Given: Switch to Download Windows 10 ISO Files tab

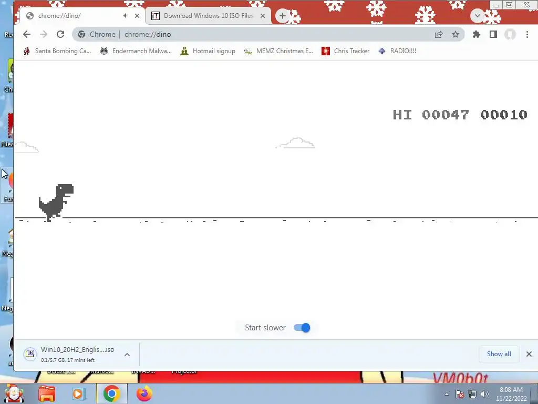Looking at the screenshot, I should coord(208,16).
